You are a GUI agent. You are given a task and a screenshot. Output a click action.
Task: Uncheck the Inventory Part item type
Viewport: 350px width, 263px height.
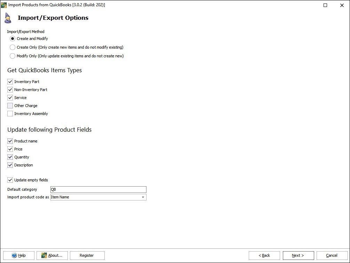(x=10, y=81)
